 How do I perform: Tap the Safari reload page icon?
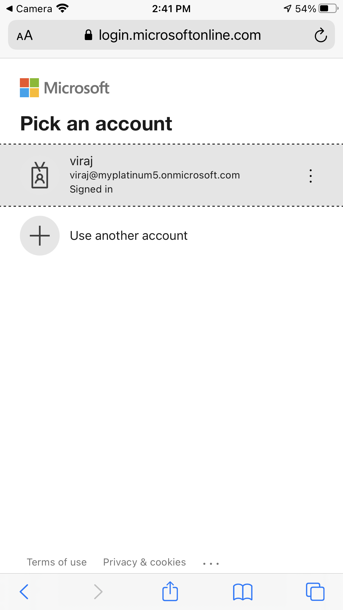[321, 35]
